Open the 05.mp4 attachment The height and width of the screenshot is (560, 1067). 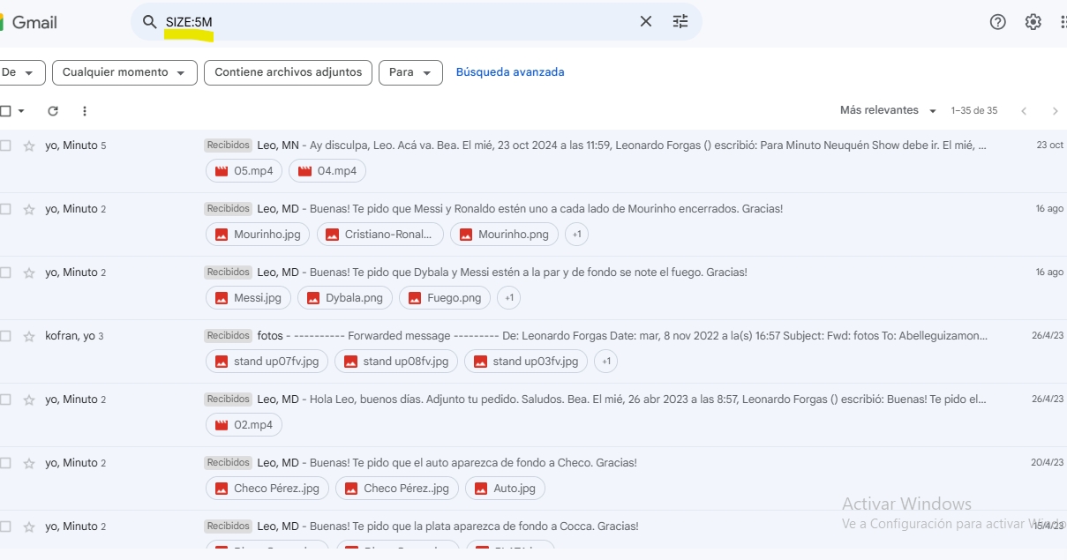click(x=244, y=171)
